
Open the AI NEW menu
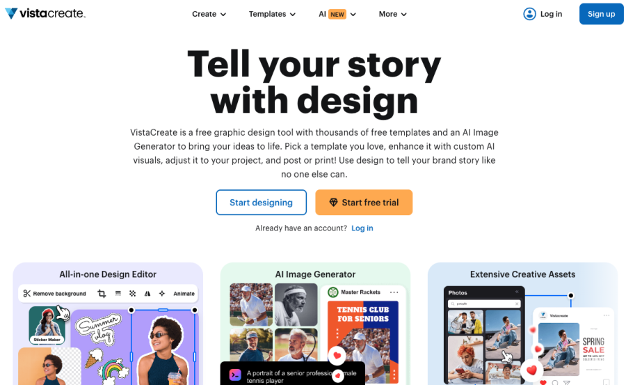point(337,14)
